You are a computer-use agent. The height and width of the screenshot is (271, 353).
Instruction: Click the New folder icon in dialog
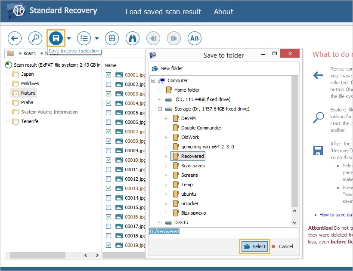tap(155, 68)
